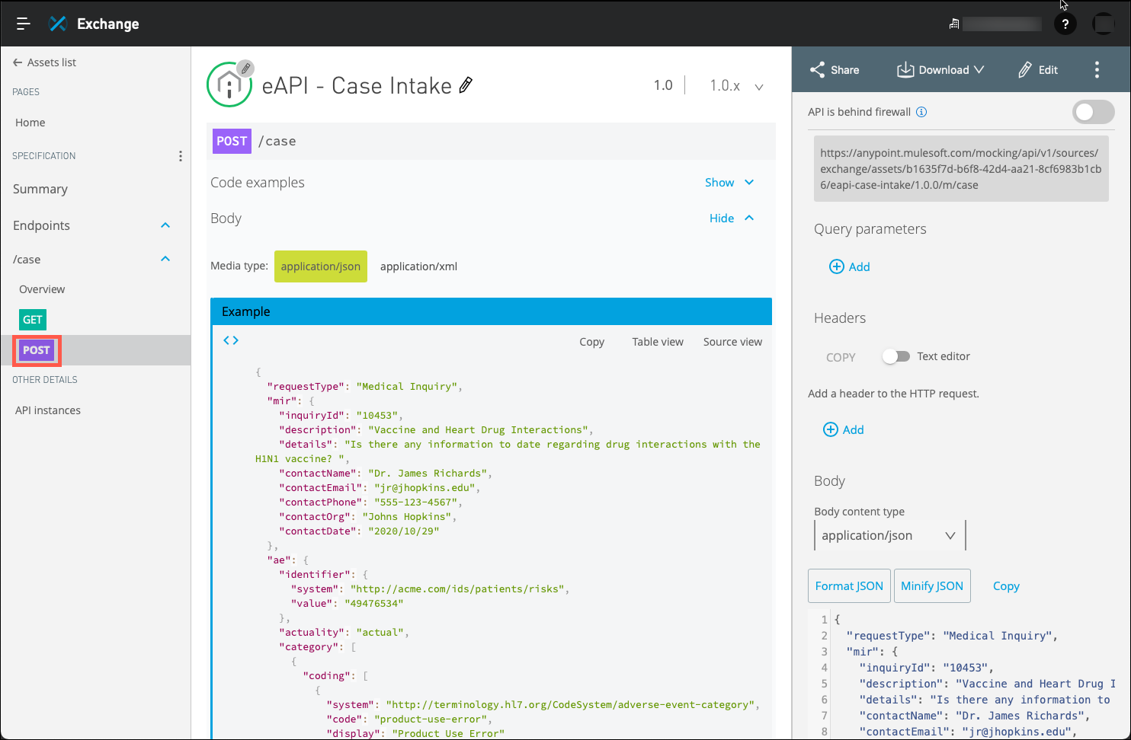Viewport: 1131px width, 740px height.
Task: Edit asset name with pencil icon
Action: pyautogui.click(x=466, y=85)
